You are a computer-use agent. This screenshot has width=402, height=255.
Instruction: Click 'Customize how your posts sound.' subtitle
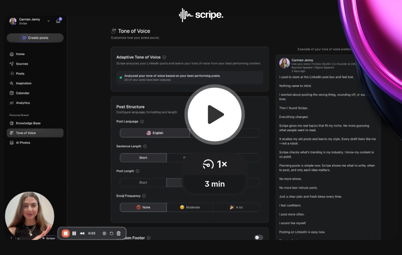coord(135,38)
